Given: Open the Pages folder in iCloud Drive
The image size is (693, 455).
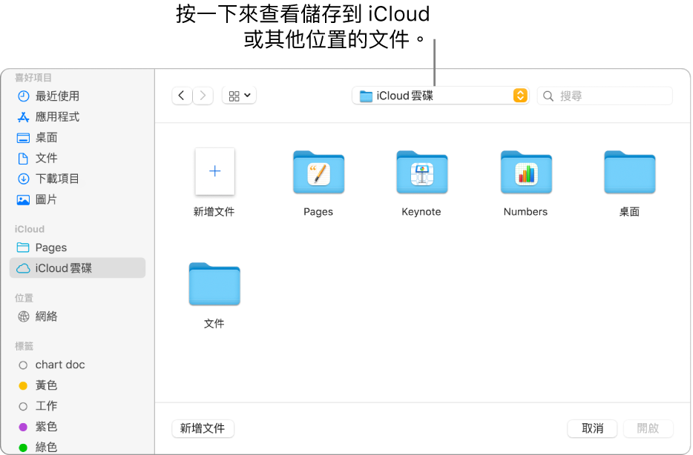Looking at the screenshot, I should pyautogui.click(x=318, y=173).
